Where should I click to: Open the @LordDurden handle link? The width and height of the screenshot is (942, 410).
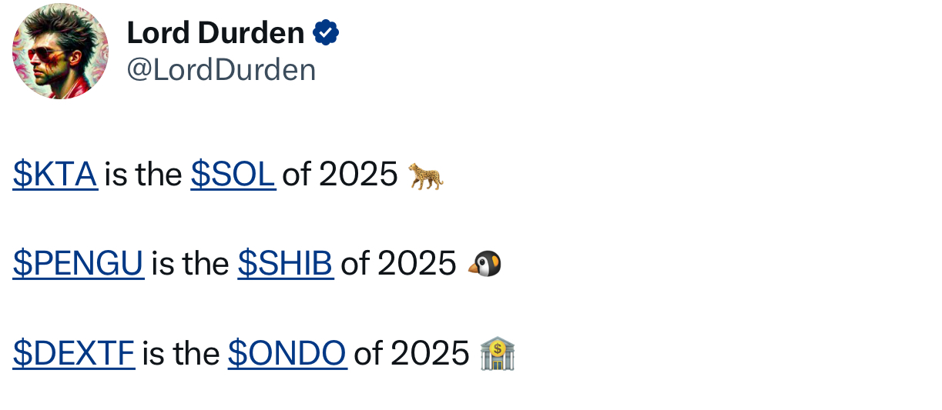coord(221,70)
